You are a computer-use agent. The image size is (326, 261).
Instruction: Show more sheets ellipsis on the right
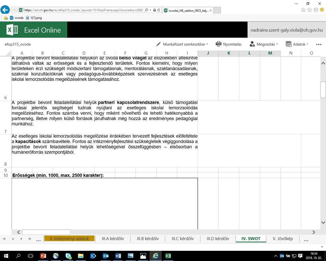coord(306,240)
